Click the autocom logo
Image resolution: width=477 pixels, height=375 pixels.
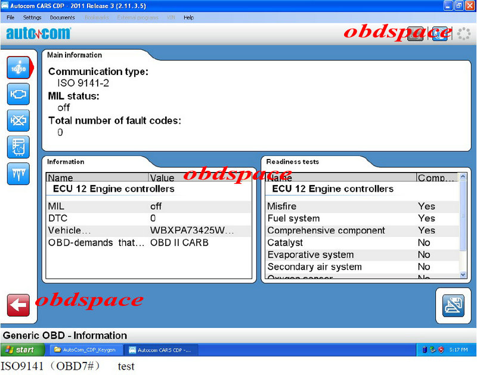(x=38, y=33)
